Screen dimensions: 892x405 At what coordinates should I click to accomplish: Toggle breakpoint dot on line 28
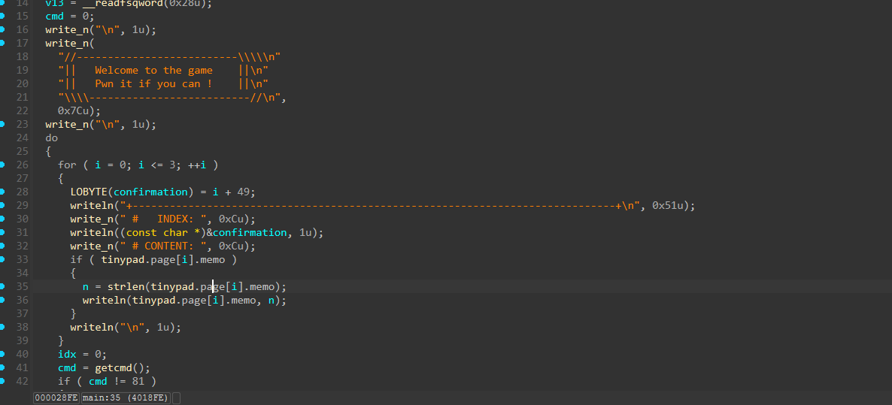2,192
